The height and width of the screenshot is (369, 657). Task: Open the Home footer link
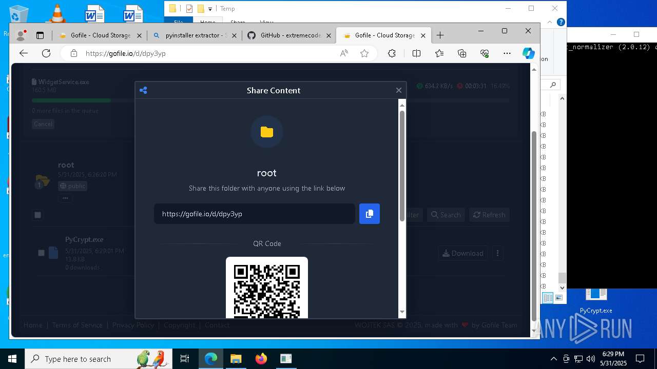coord(33,325)
